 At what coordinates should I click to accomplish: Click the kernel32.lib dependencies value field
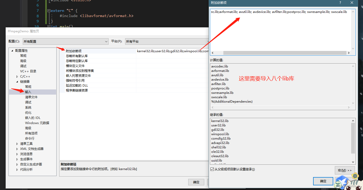coord(172,51)
